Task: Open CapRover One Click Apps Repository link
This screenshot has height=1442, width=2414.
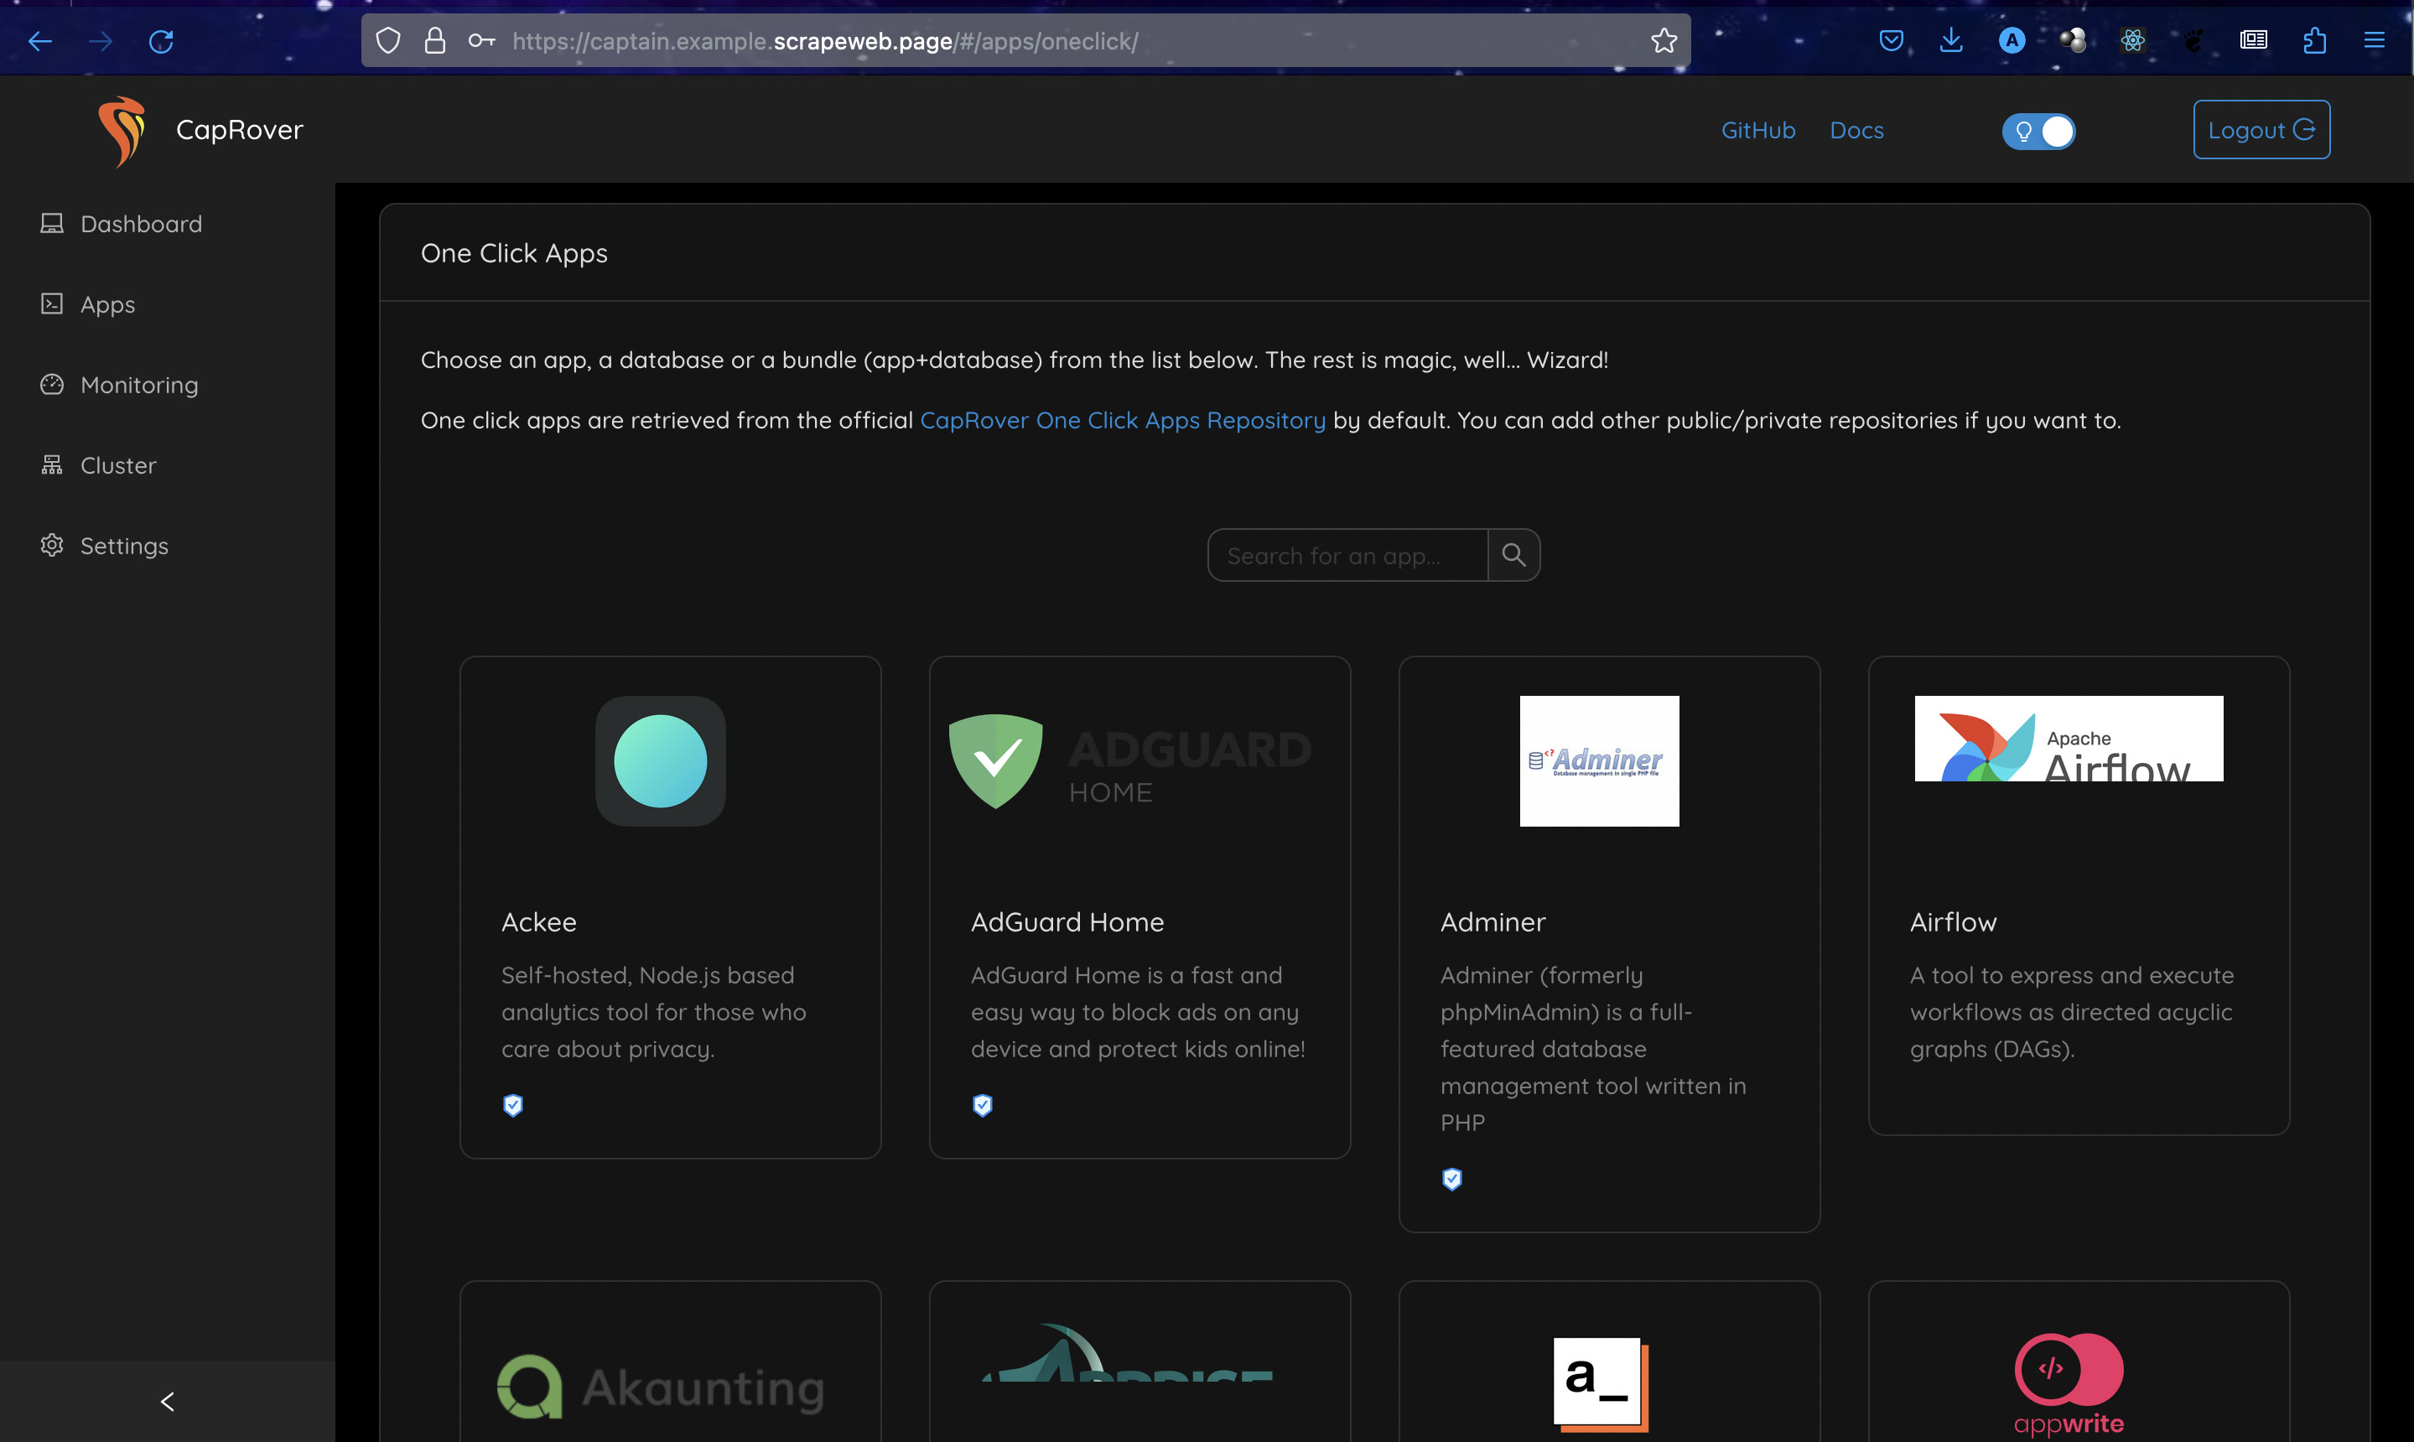Action: click(x=1123, y=421)
